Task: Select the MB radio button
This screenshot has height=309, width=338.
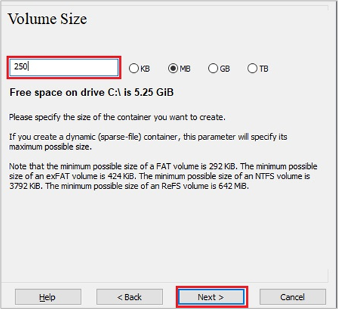Action: [x=173, y=68]
